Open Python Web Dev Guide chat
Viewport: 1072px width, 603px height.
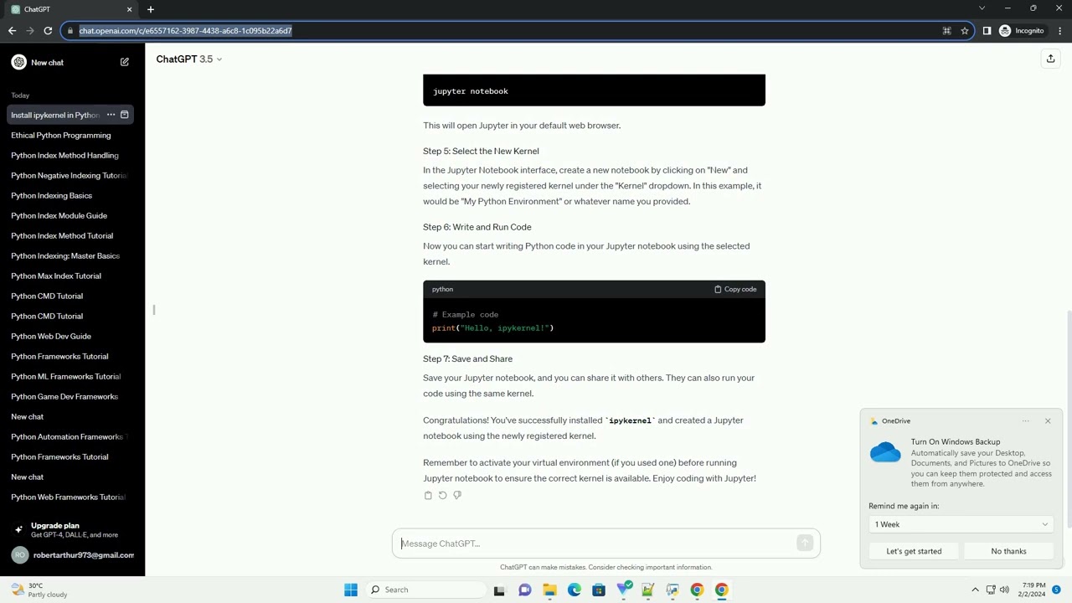(70, 336)
